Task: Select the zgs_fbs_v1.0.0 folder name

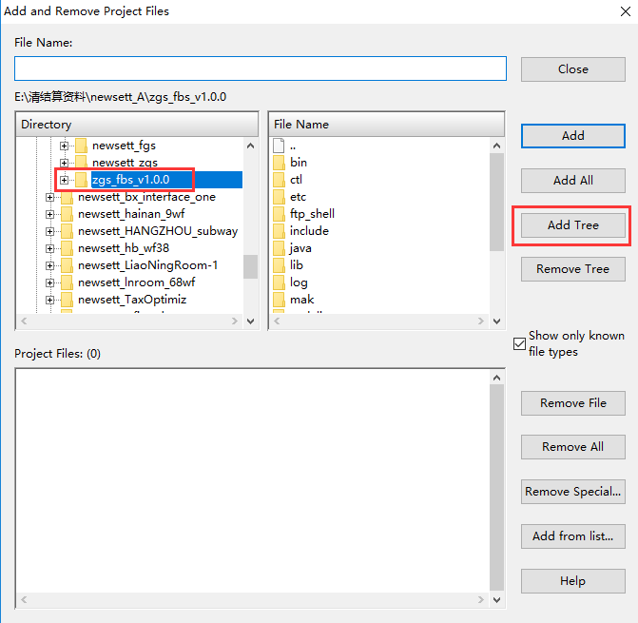Action: (131, 180)
